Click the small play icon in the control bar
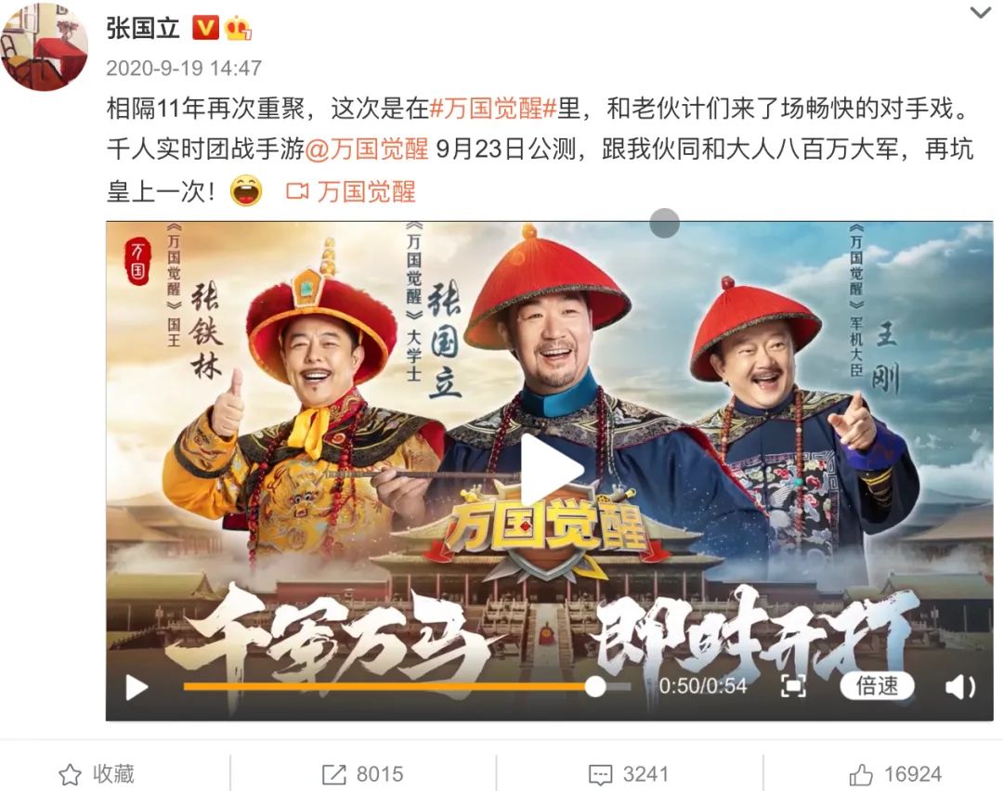 (137, 687)
